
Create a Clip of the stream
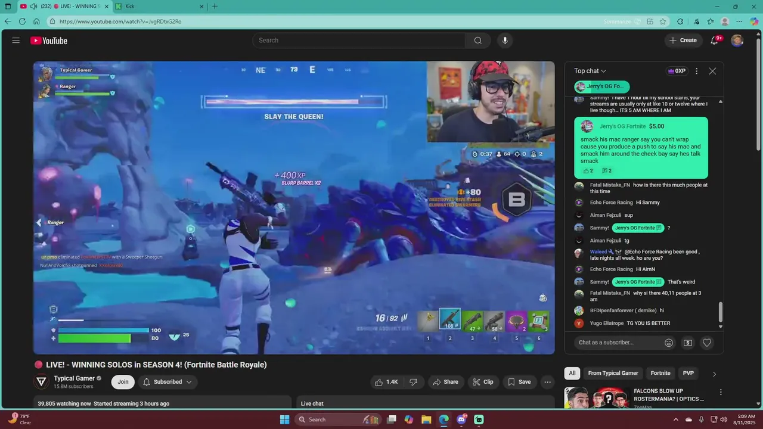[483, 382]
